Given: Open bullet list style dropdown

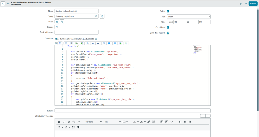Looking at the screenshot, I should (62, 127).
